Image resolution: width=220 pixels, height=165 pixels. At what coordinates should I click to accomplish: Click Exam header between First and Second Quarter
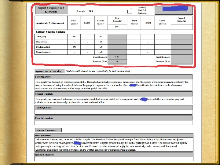87,23
